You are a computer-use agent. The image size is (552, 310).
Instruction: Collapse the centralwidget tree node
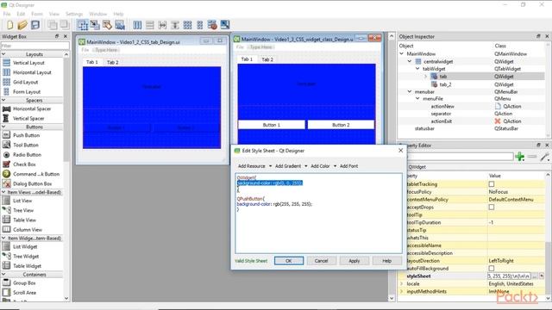point(410,61)
